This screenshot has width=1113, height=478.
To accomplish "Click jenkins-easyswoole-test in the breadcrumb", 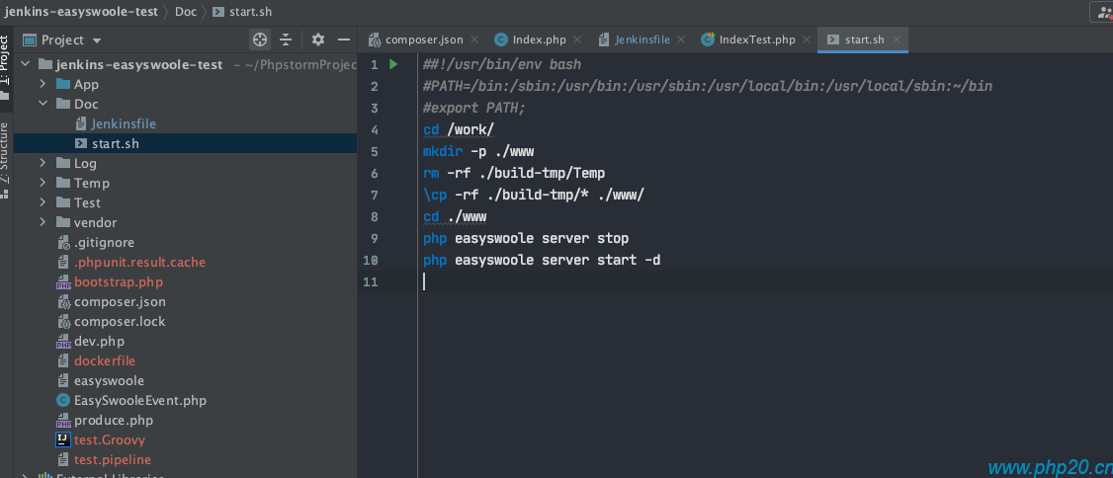I will pyautogui.click(x=81, y=11).
